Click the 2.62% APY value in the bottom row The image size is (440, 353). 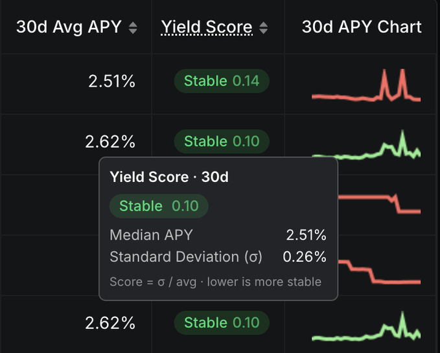(110, 323)
